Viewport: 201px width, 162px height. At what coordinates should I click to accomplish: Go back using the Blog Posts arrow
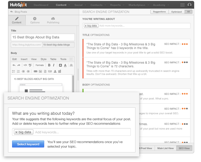click(x=12, y=12)
